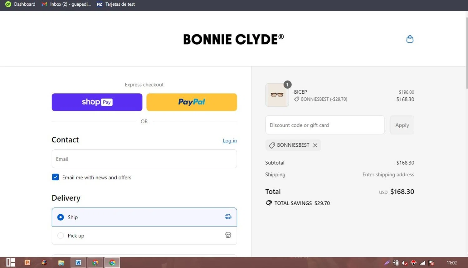Click the Dashboard bookmark green favicon
This screenshot has width=468, height=268.
(x=8, y=4)
